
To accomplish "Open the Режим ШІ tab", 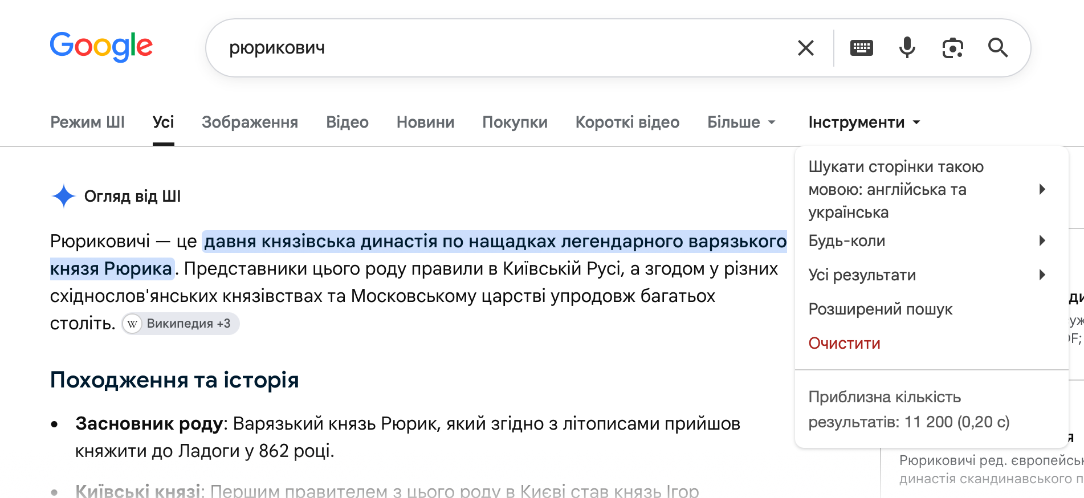I will click(x=88, y=123).
